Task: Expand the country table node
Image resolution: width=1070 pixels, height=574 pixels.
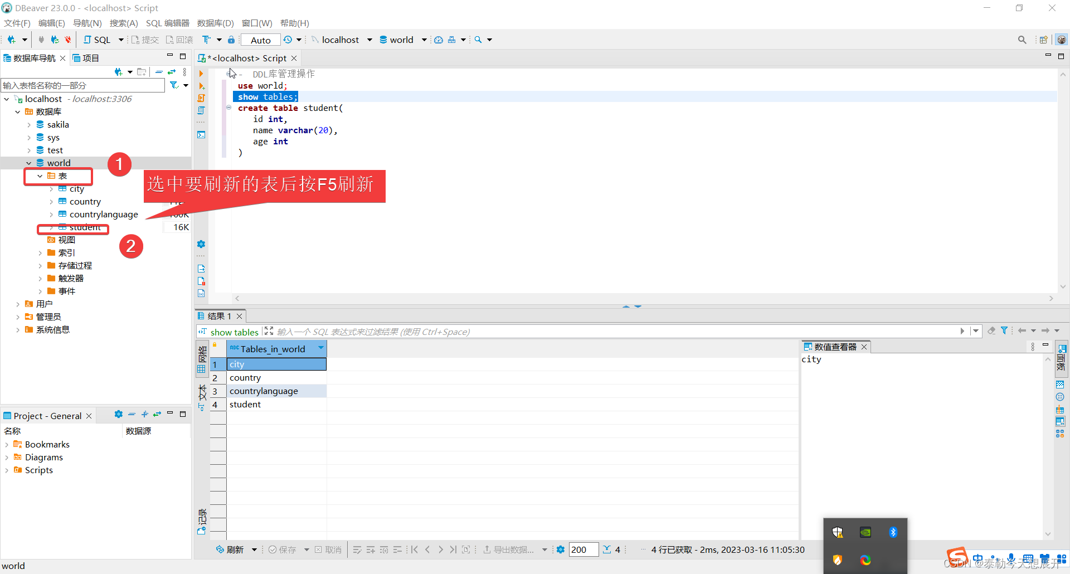Action: pos(51,201)
